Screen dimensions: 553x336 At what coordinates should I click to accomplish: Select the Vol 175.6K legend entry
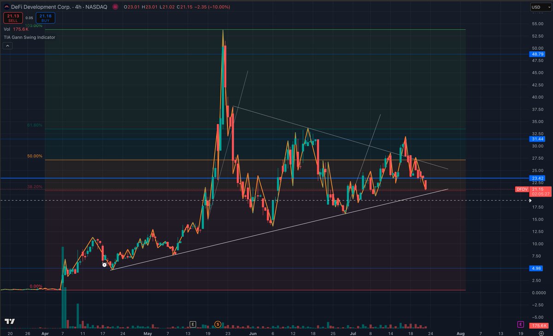(x=17, y=29)
